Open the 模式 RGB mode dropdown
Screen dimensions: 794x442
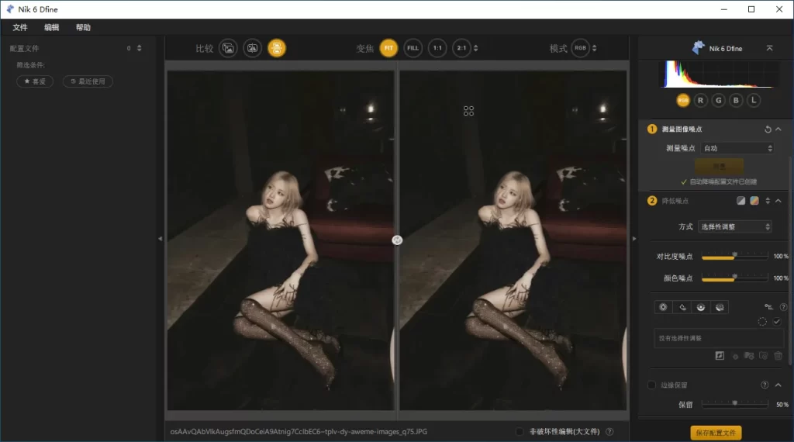(584, 48)
